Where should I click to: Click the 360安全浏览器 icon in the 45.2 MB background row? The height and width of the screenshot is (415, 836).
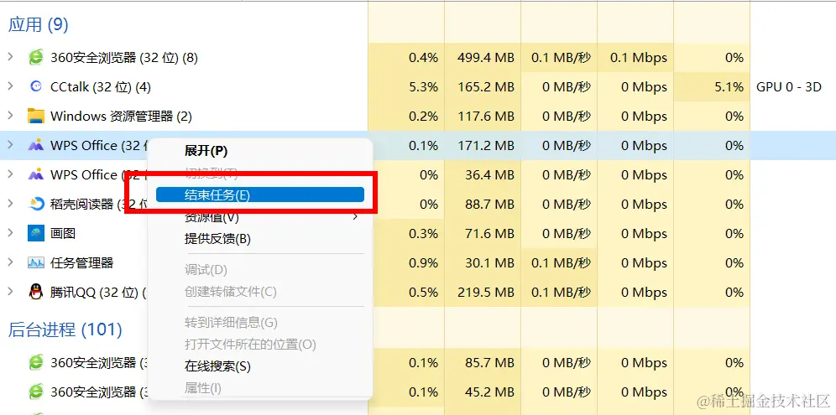[x=36, y=392]
